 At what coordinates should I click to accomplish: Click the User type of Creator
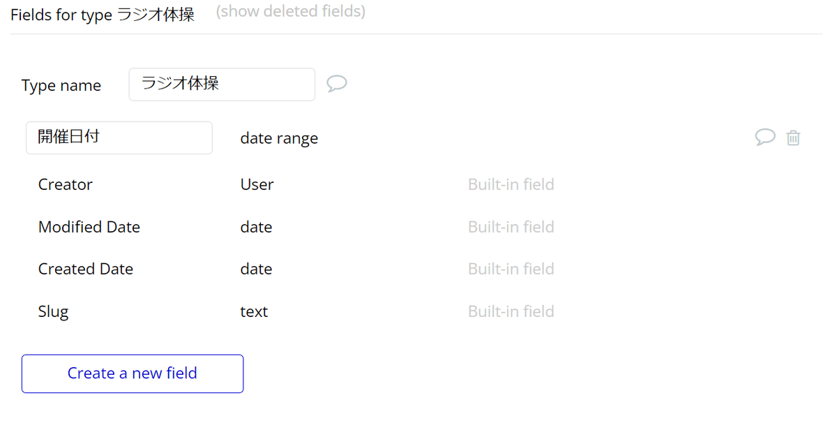point(257,184)
